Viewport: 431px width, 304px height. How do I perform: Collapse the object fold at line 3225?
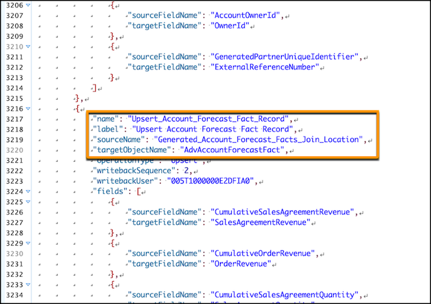click(x=28, y=202)
